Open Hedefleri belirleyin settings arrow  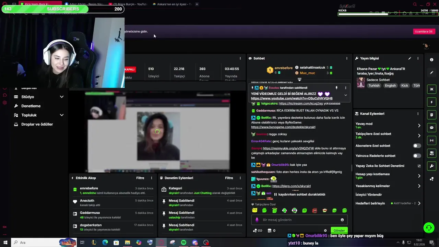419,203
